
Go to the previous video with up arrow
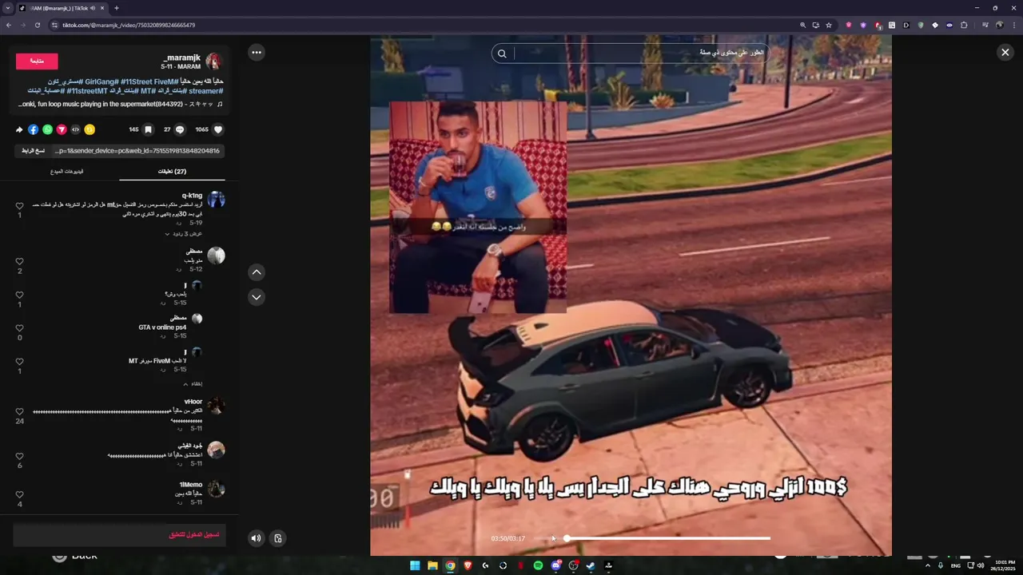pos(256,272)
